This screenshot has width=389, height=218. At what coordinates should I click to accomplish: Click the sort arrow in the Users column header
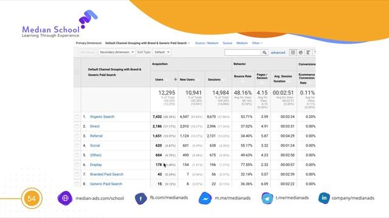(x=175, y=79)
